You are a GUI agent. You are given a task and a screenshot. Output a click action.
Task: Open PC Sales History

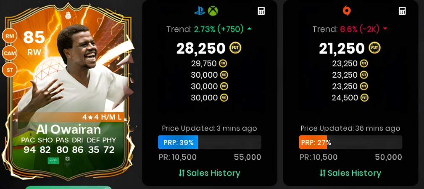point(350,173)
